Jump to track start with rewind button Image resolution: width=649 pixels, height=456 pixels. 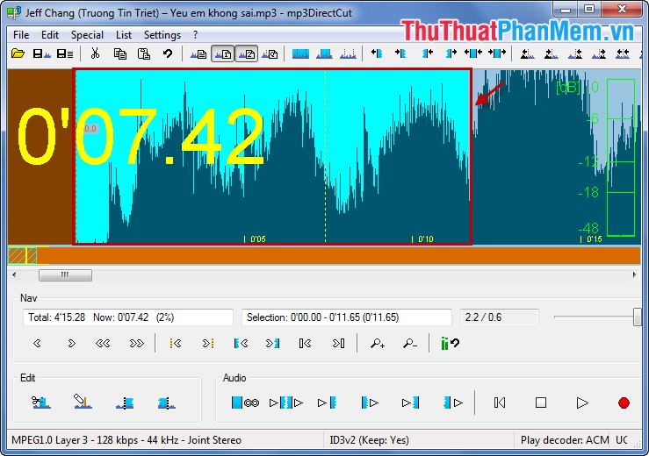[500, 403]
